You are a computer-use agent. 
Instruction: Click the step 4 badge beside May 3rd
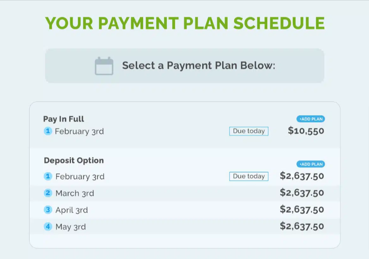click(x=48, y=226)
